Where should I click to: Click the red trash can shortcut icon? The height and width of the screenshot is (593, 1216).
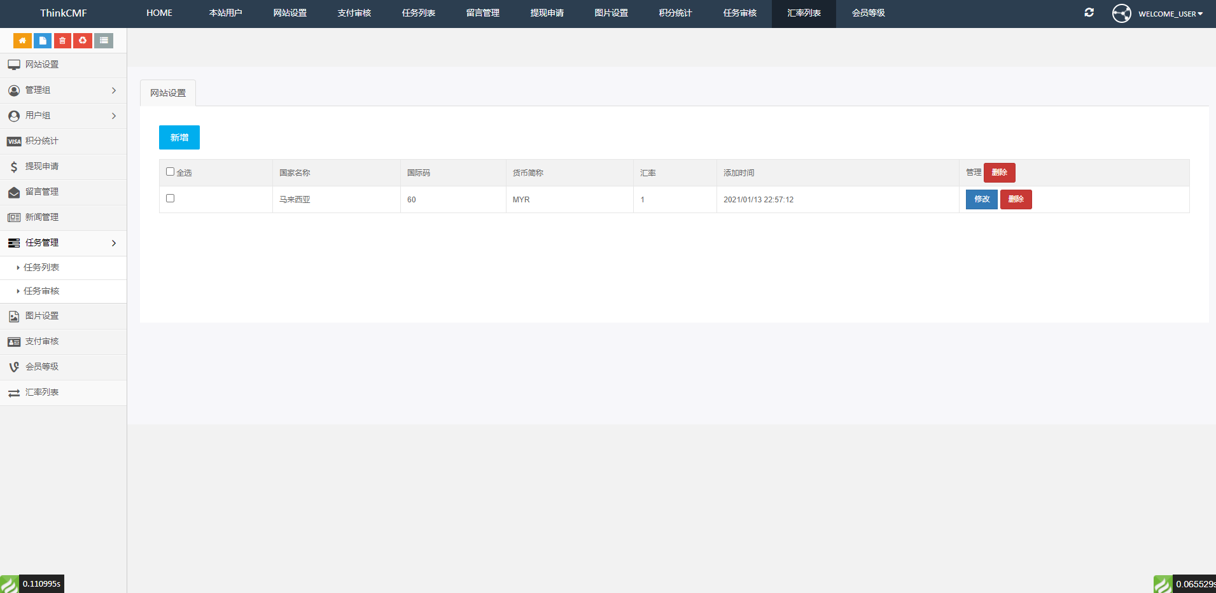click(x=62, y=41)
